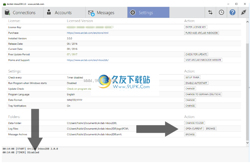Image resolution: width=250 pixels, height=163 pixels.
Task: Open the Messages tab
Action: [x=106, y=12]
